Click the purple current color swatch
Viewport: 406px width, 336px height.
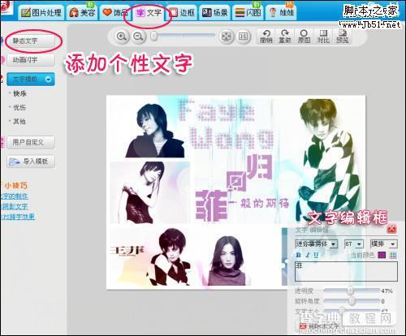pos(382,255)
